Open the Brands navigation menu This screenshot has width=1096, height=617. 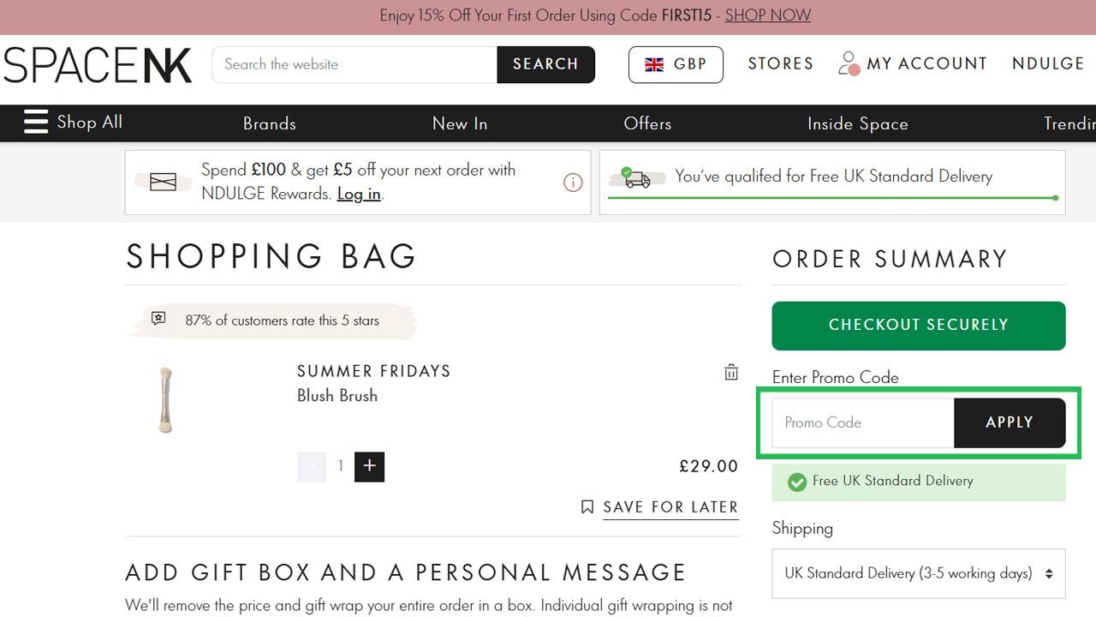coord(270,123)
